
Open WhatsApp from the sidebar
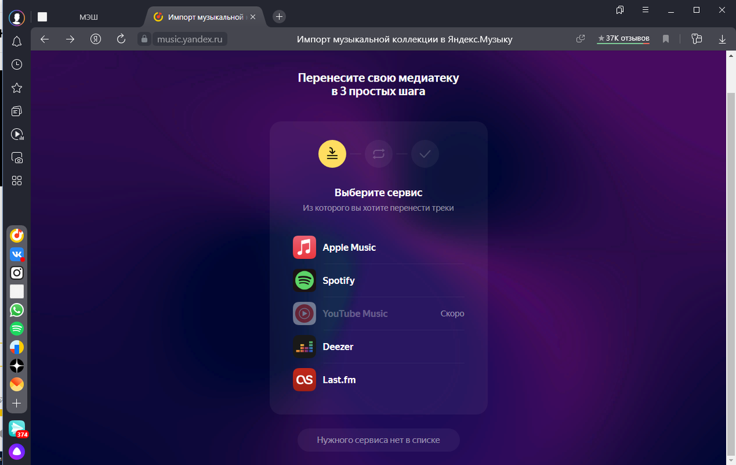tap(17, 310)
